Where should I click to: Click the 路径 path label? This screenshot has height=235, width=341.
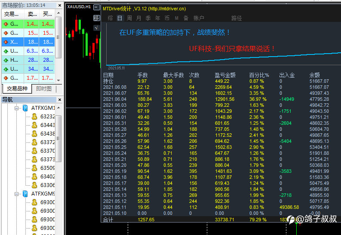point(237,18)
